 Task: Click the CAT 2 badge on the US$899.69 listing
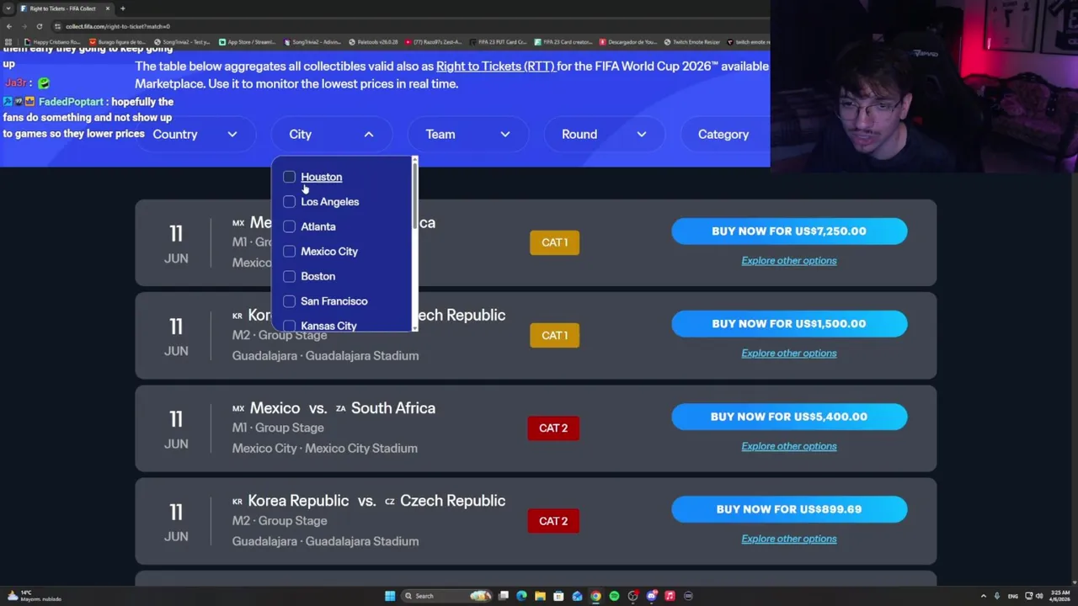pyautogui.click(x=553, y=521)
